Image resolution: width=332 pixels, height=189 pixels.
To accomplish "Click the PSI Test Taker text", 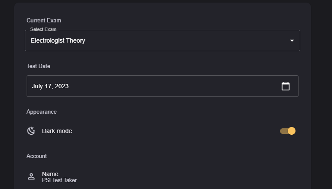I will coord(59,180).
